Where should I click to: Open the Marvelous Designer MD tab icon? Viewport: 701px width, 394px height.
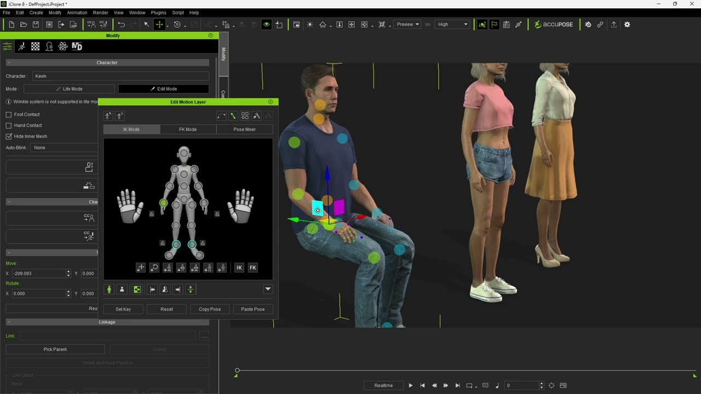click(x=77, y=47)
